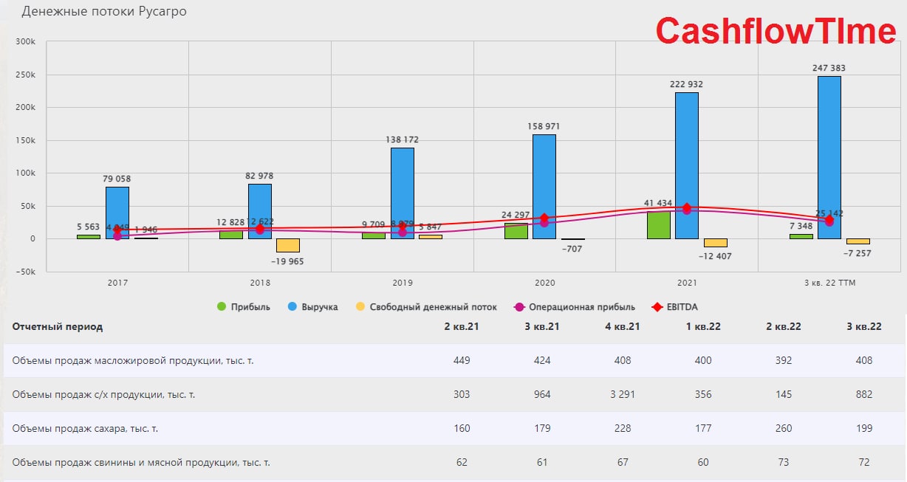
Task: Toggle the blue Выручка legend marker
Action: click(x=291, y=307)
